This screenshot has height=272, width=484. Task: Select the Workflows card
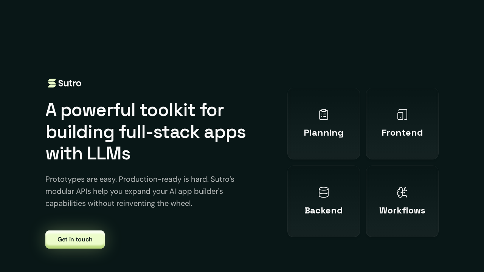click(402, 201)
